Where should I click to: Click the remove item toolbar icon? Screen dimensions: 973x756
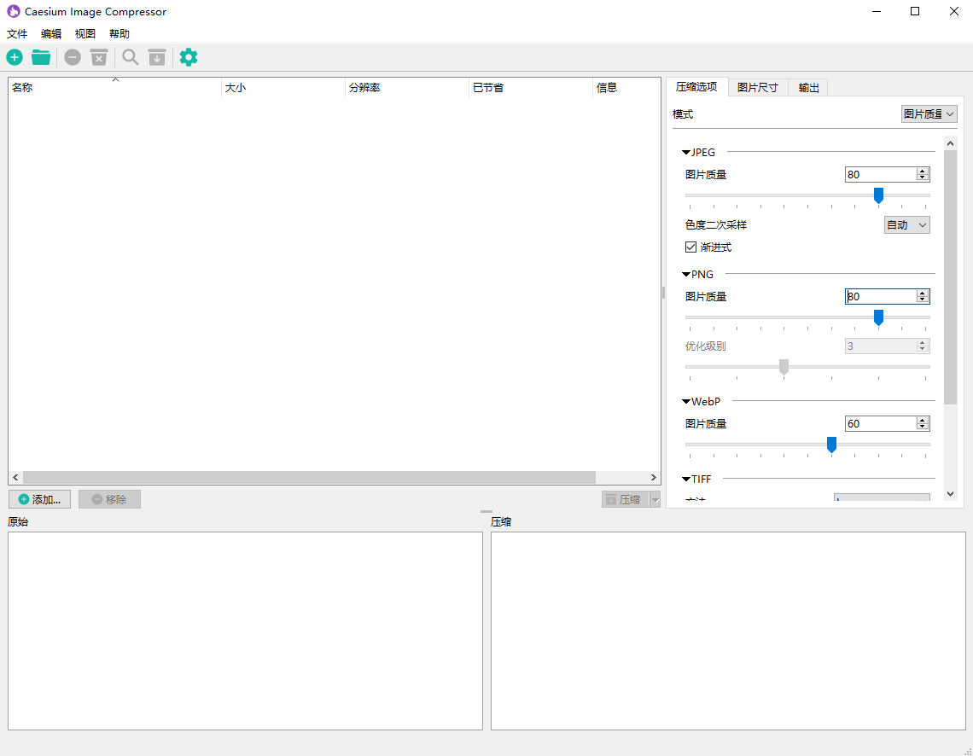click(73, 57)
